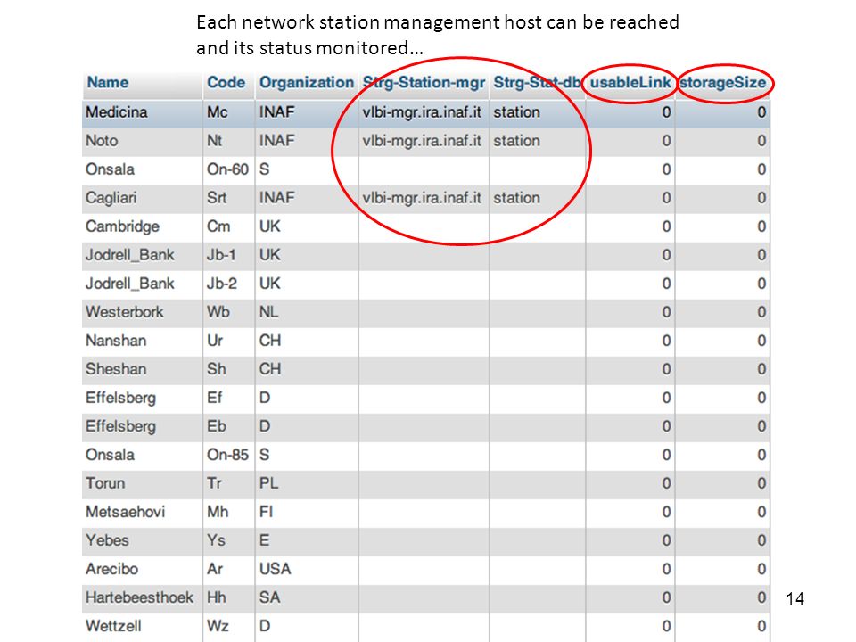
Task: Click vlbi-mgr.ira.inaf.it in the Noto row
Action: click(422, 141)
